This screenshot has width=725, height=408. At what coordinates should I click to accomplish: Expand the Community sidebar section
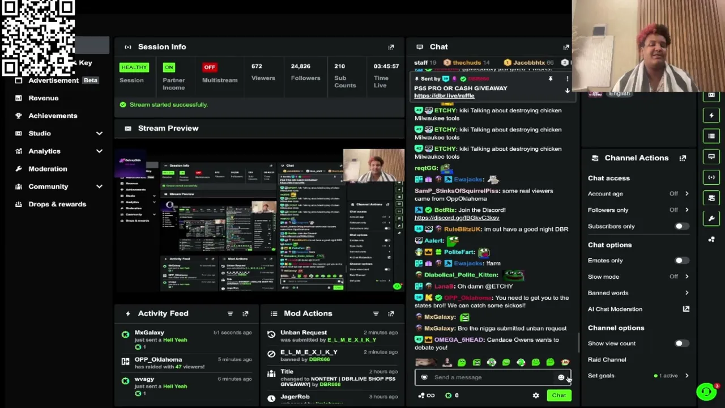[99, 186]
